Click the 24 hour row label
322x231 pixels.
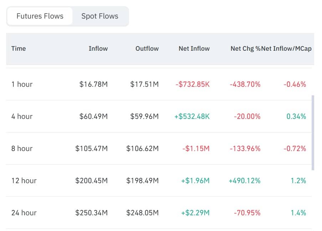[x=24, y=213]
